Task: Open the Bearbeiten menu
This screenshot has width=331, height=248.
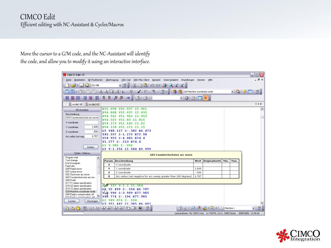Action: [80, 80]
